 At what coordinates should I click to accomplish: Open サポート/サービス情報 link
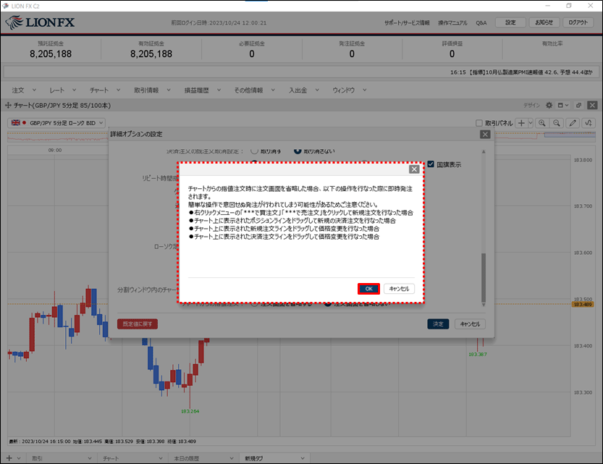(x=407, y=23)
